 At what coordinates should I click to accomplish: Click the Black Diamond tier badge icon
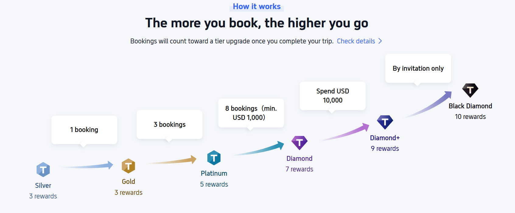pyautogui.click(x=470, y=90)
